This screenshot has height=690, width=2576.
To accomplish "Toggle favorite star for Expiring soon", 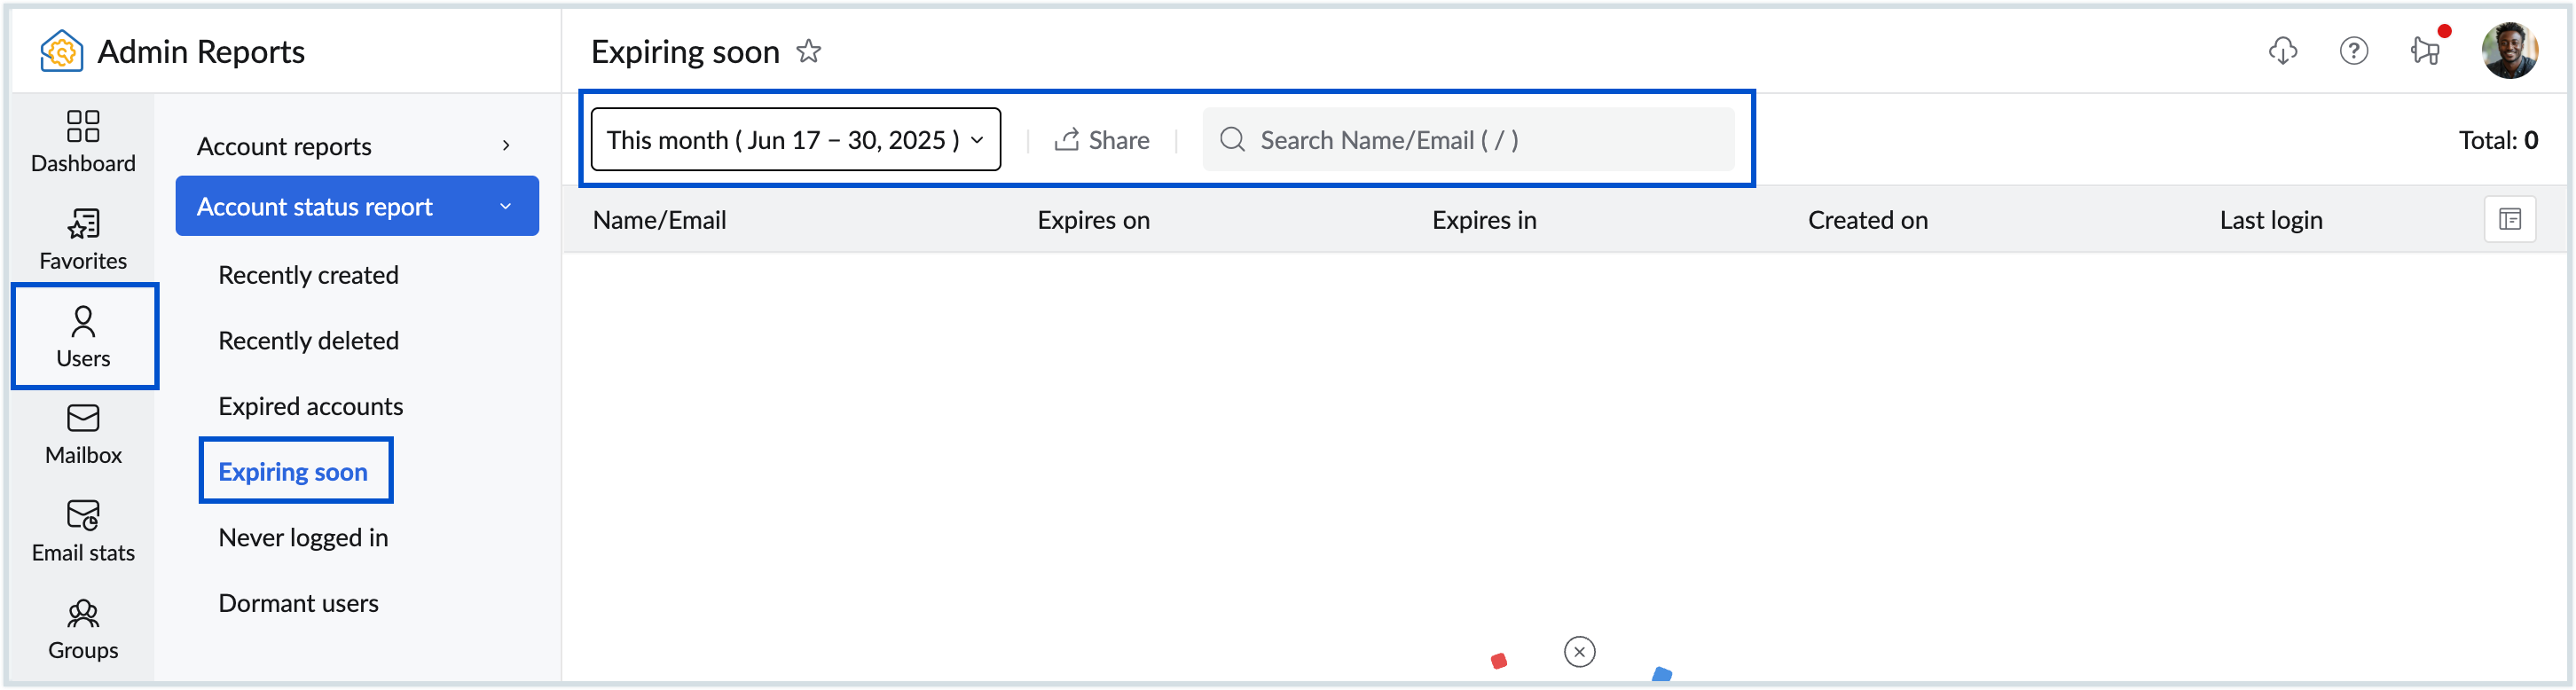I will click(x=809, y=51).
